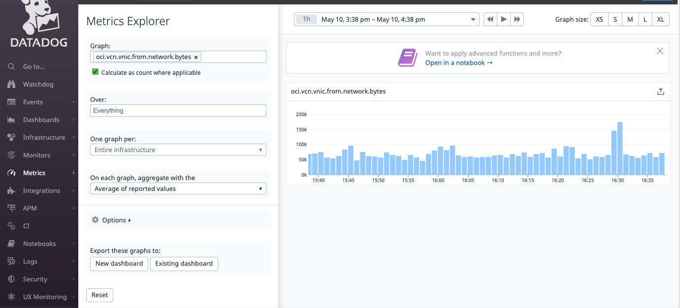Select the Dashboards icon in the sidebar
Viewport: 680px width, 308px height.
(x=11, y=120)
